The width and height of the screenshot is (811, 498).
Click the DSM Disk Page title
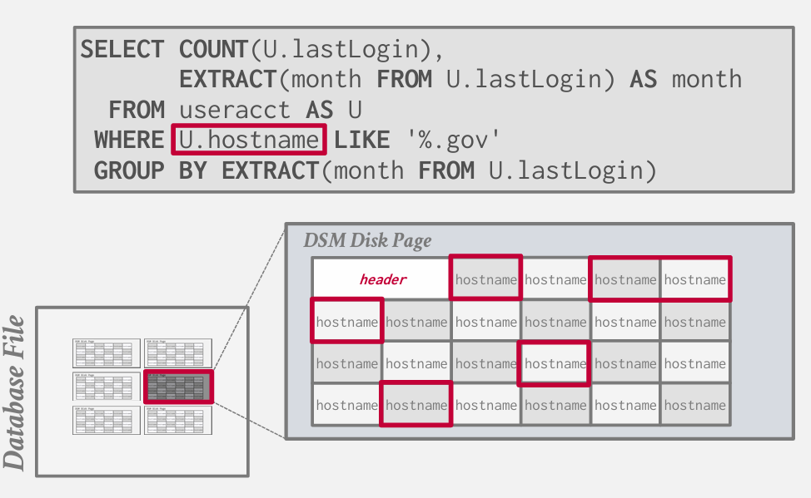(367, 241)
